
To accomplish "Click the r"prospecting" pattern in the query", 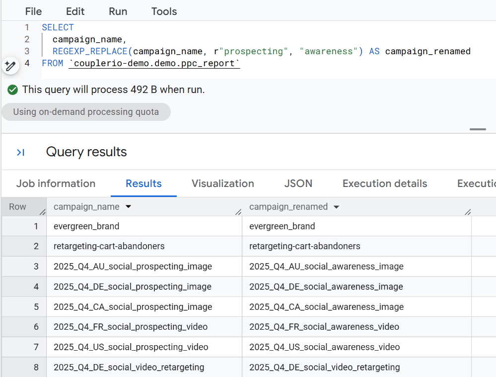I will pos(251,51).
